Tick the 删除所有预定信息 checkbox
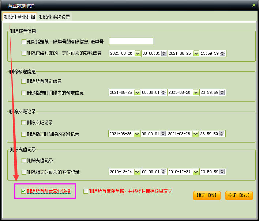The image size is (259, 221). [24, 81]
